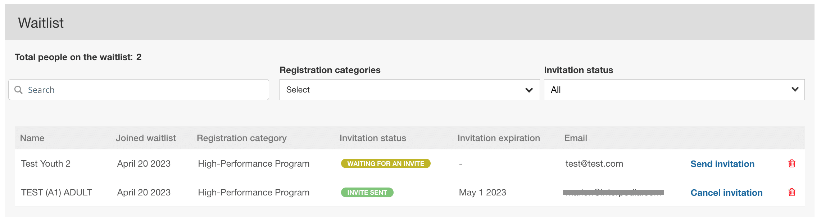Sort by the Name column header
This screenshot has width=821, height=221.
[x=32, y=138]
